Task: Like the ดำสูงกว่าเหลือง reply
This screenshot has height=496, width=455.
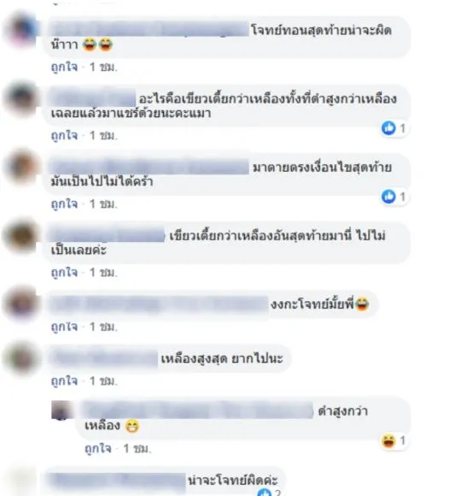Action: coord(98,448)
